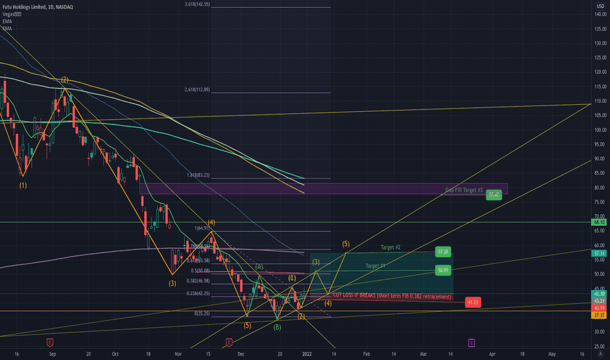Click the red E earnings marker near Sep
610x360 pixels.
tap(50, 342)
